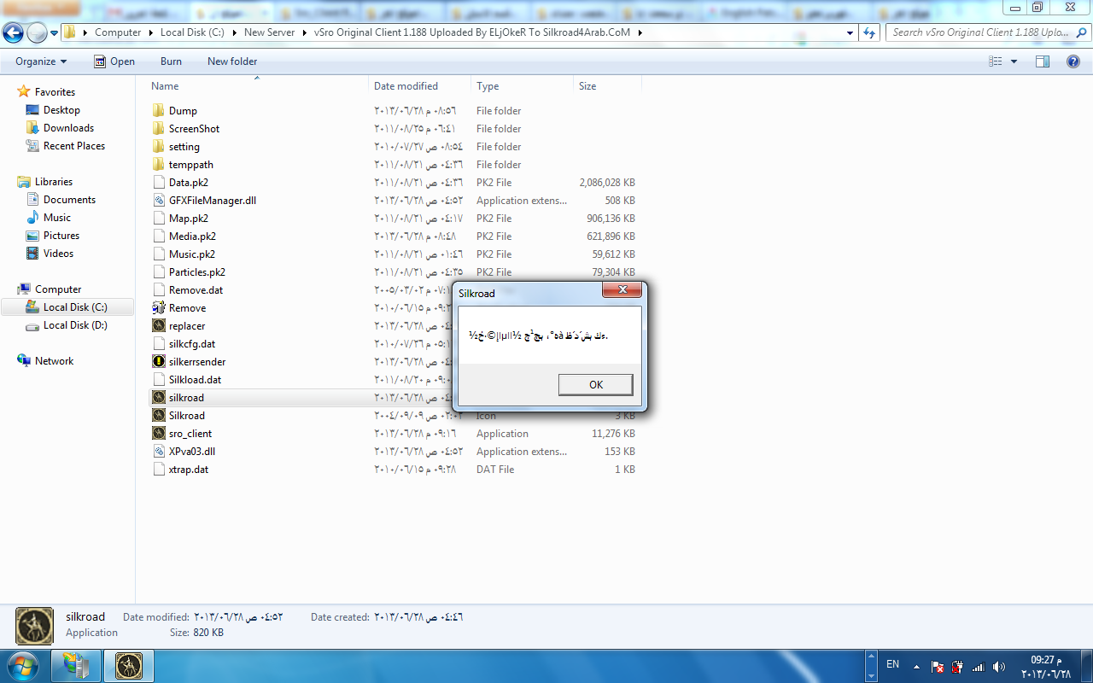Select the silkroad application icon
The width and height of the screenshot is (1093, 683).
point(159,397)
